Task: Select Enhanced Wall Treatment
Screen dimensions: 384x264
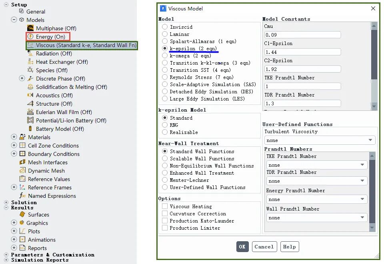Action: pos(165,173)
